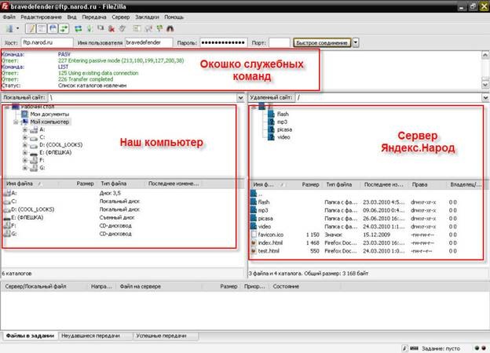The image size is (490, 353).
Task: Select the video folder in remote tree
Action: tap(283, 137)
